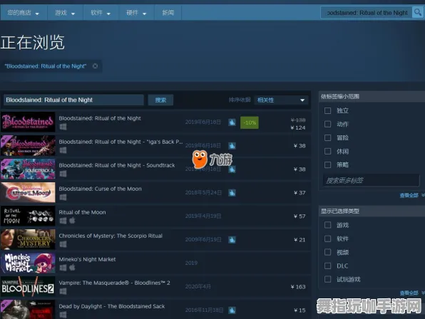The image size is (425, 319).
Task: Click Dead by Daylight - The Bloodstained Sack title
Action: coord(112,307)
